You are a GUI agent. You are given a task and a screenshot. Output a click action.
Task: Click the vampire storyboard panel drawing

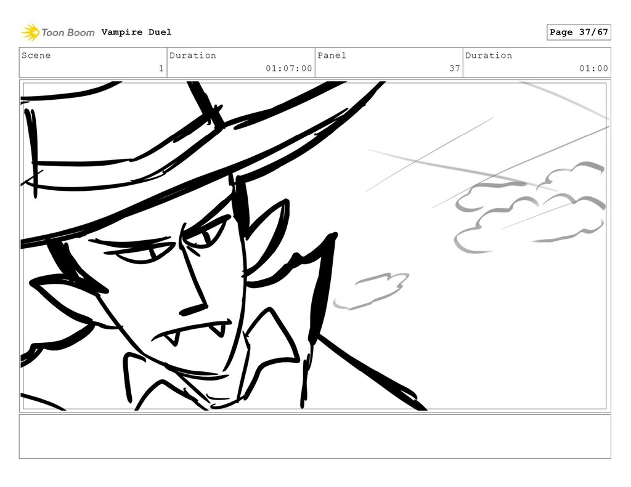(x=315, y=246)
